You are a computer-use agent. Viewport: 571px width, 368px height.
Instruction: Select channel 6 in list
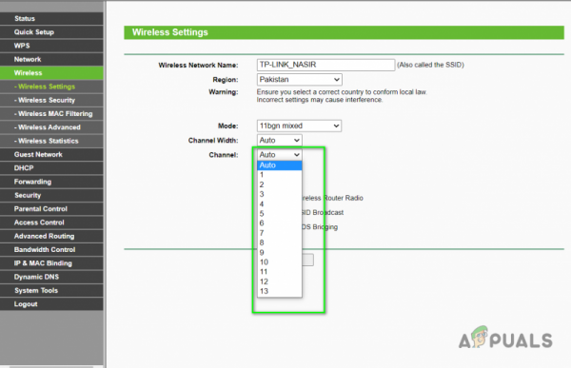pos(279,223)
